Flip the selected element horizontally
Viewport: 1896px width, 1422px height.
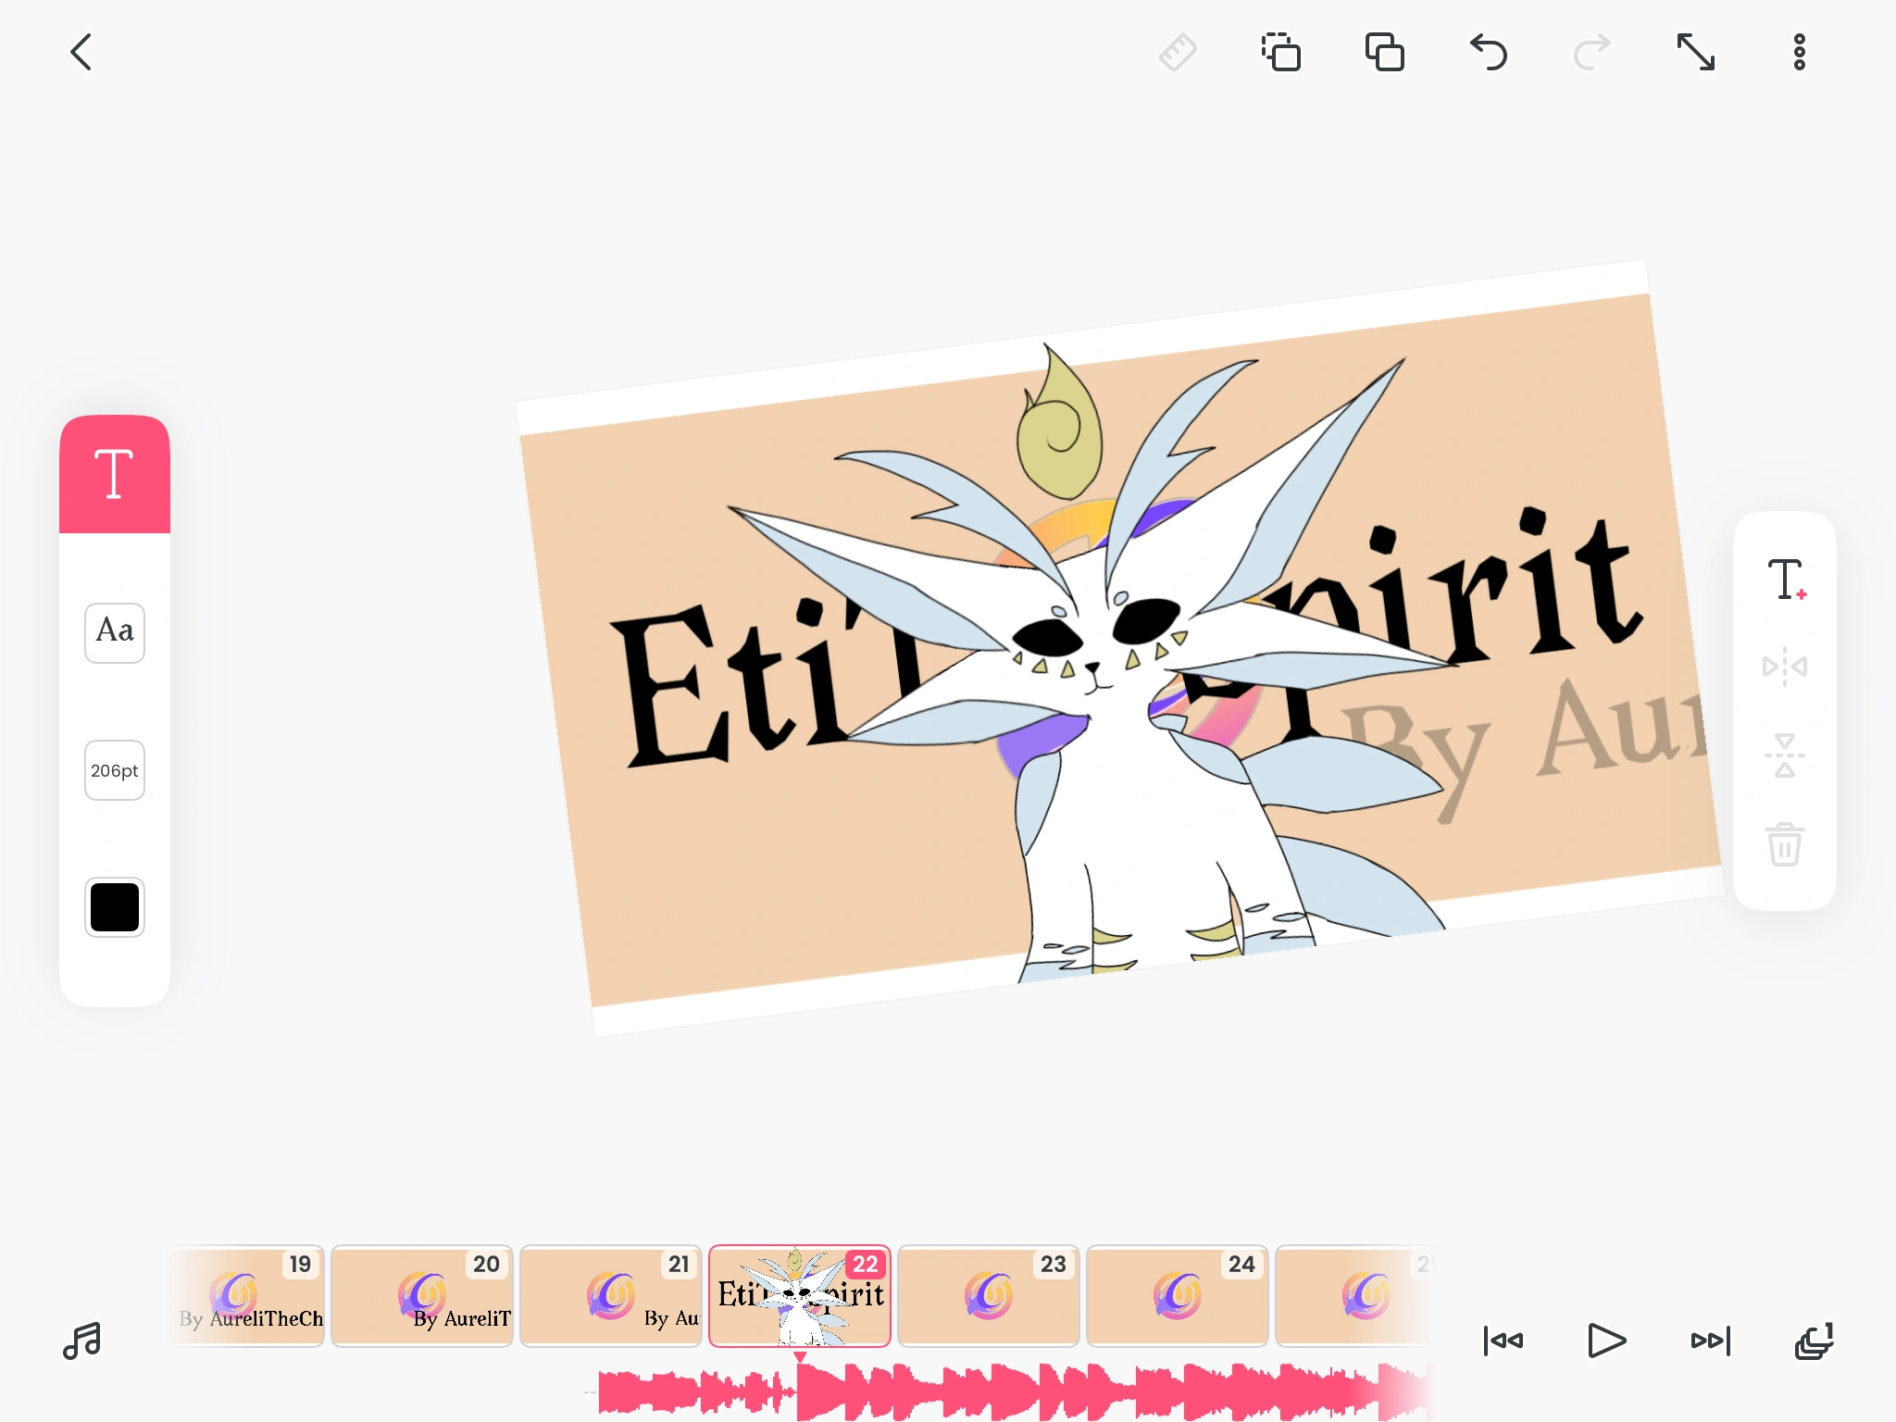pyautogui.click(x=1785, y=667)
